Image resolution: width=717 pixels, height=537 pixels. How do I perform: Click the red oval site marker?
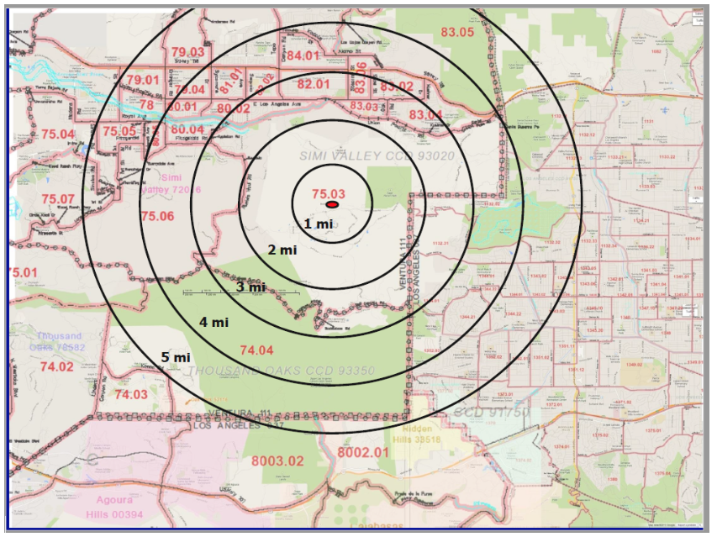pyautogui.click(x=332, y=205)
